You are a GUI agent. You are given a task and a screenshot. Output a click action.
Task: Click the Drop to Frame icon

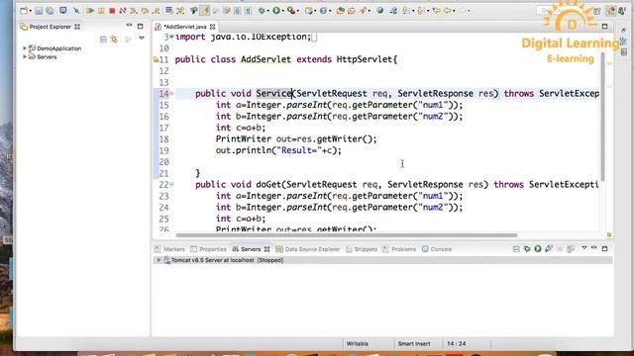(169, 11)
